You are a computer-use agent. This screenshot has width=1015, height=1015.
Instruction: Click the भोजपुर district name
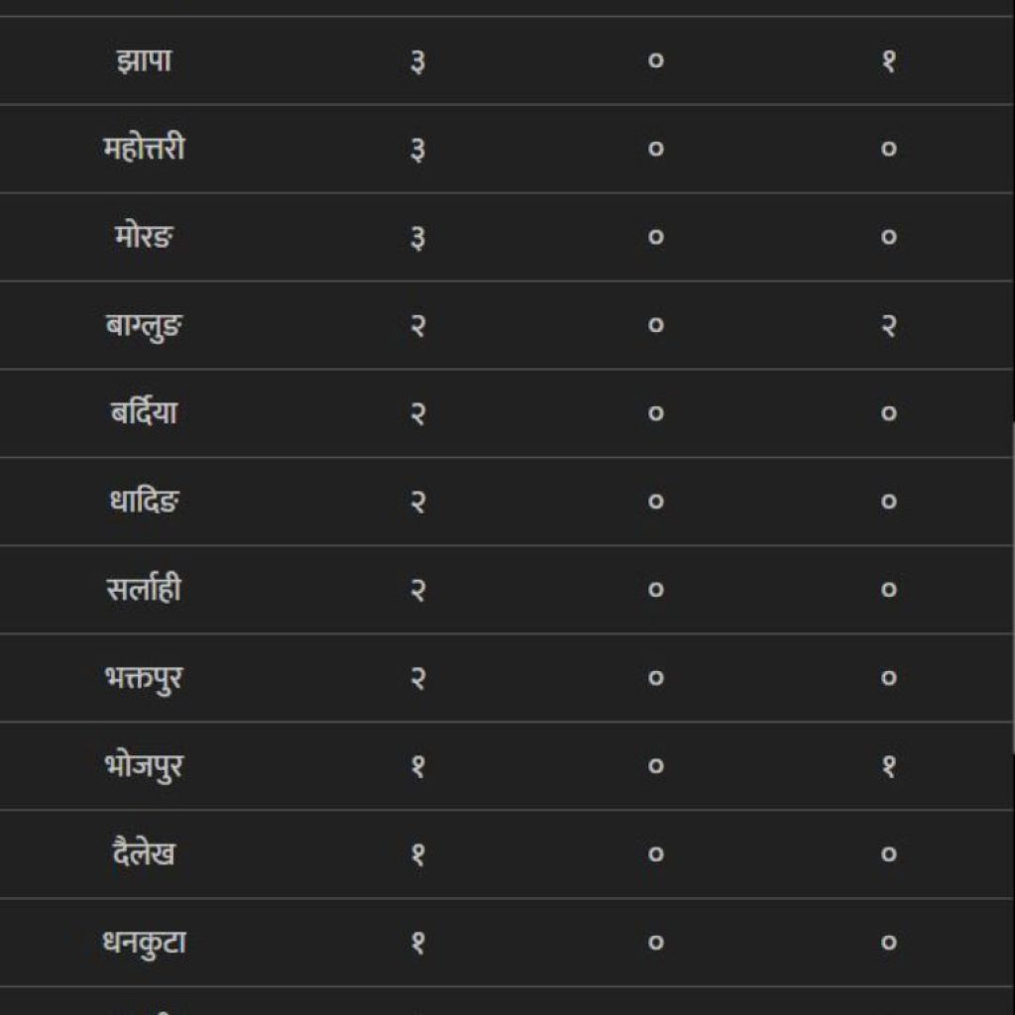pos(144,766)
